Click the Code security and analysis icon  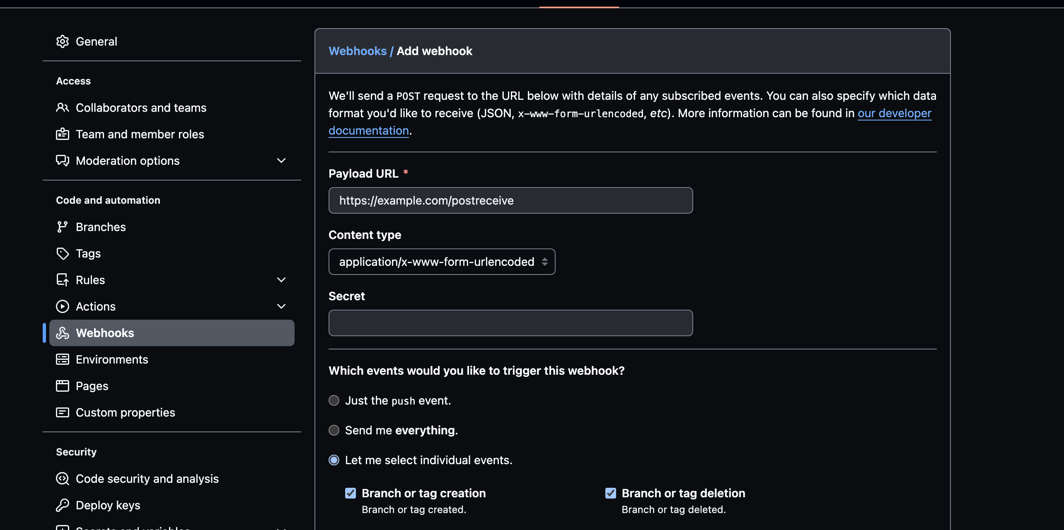coord(63,479)
